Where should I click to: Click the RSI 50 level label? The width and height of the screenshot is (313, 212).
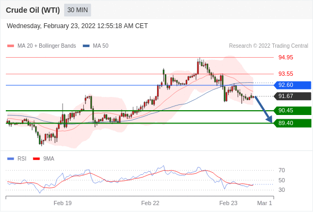[x=282, y=180]
